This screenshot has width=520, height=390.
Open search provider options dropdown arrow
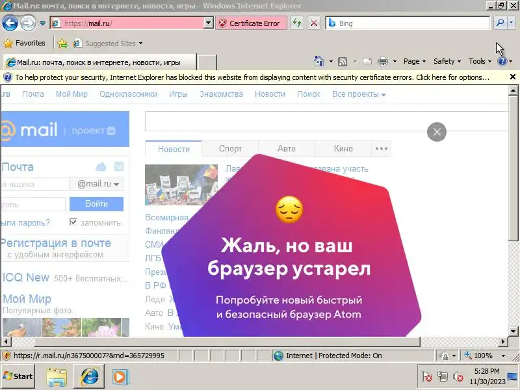pyautogui.click(x=511, y=23)
